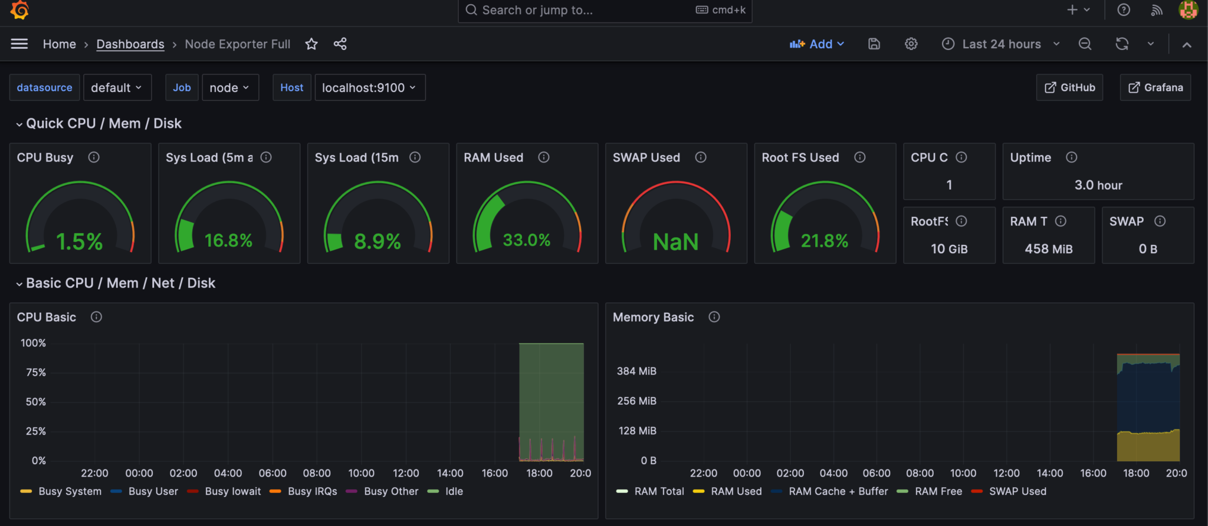The image size is (1208, 526).
Task: Save dashboard using the floppy disk icon
Action: coord(874,44)
